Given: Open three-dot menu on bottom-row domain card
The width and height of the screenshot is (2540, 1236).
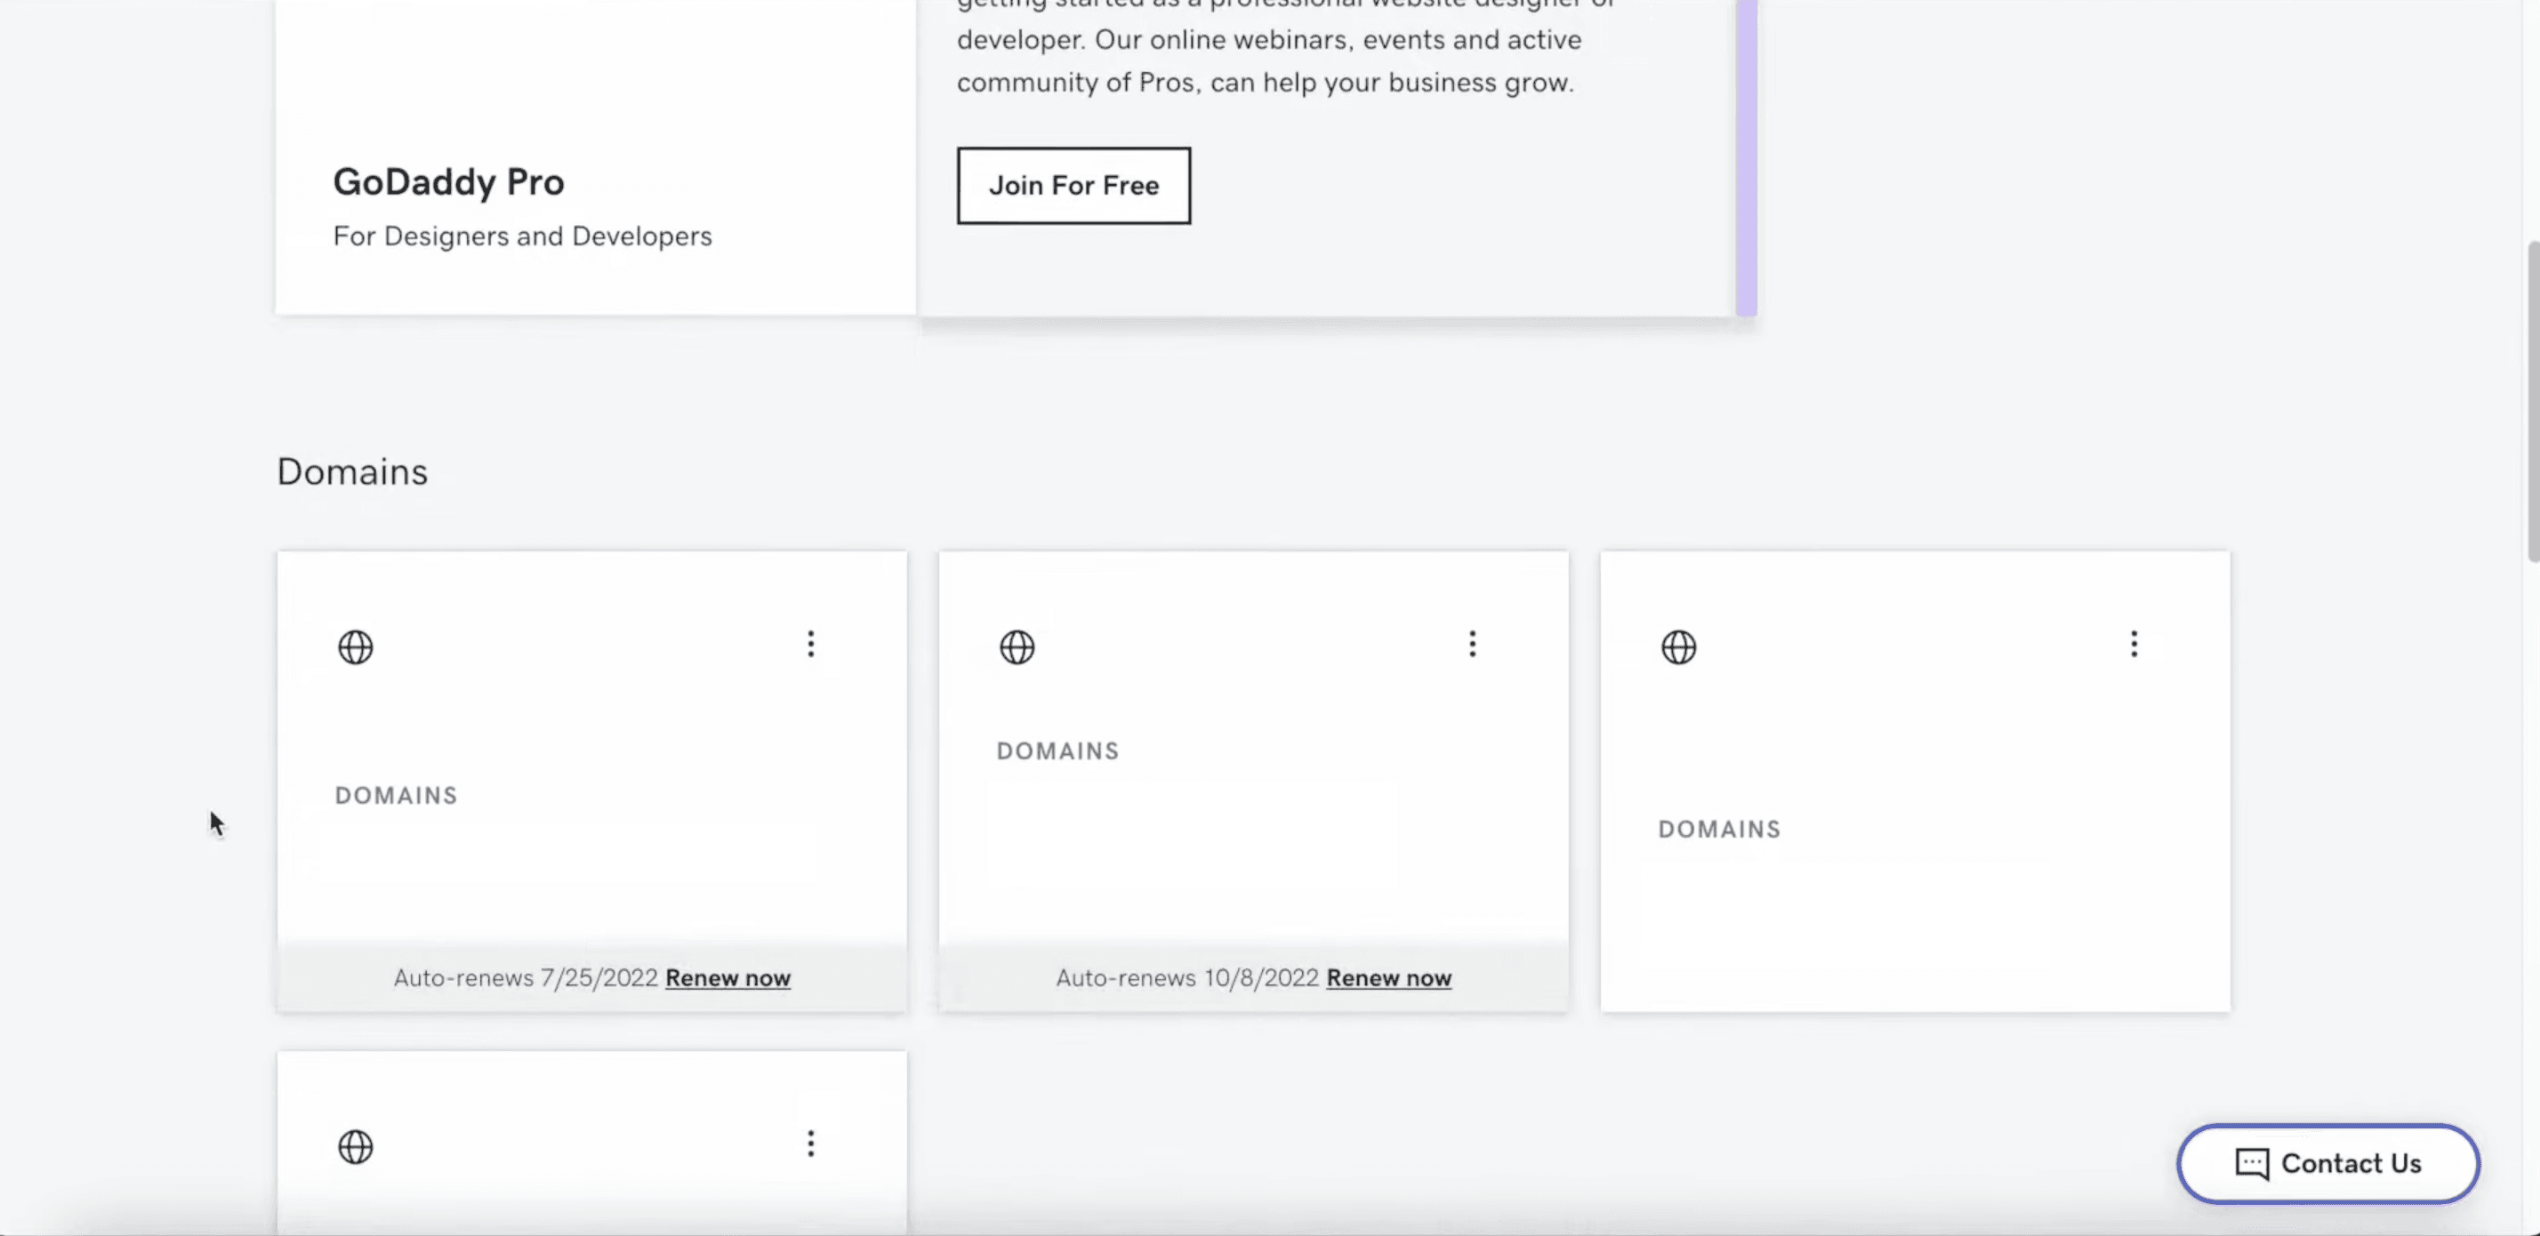Looking at the screenshot, I should (x=810, y=1144).
